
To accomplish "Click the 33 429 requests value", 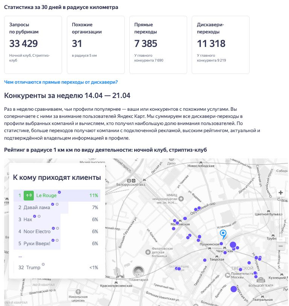I will click(23, 44).
